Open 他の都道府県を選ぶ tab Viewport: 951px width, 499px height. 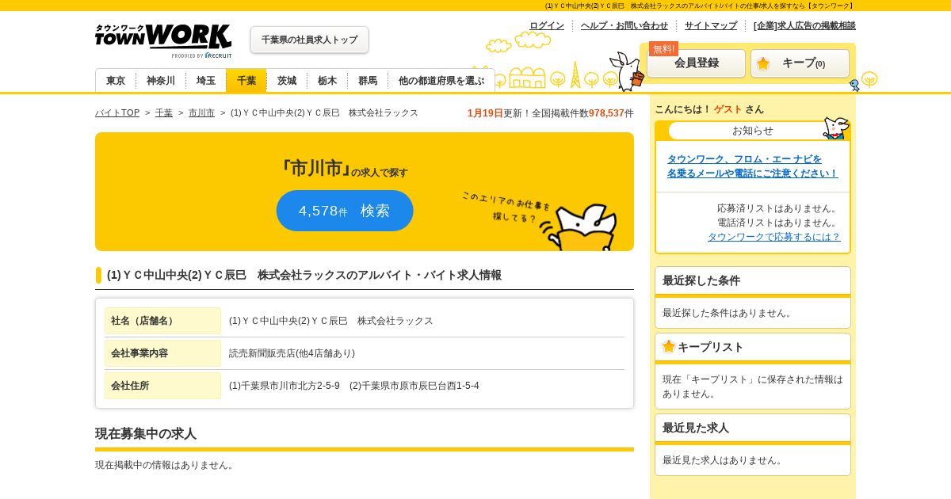tap(441, 81)
